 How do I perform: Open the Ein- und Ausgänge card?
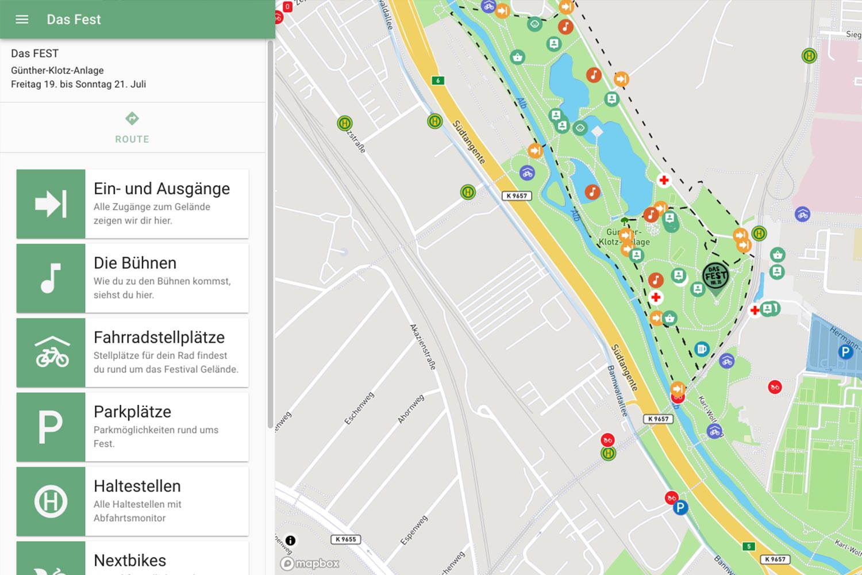[132, 204]
